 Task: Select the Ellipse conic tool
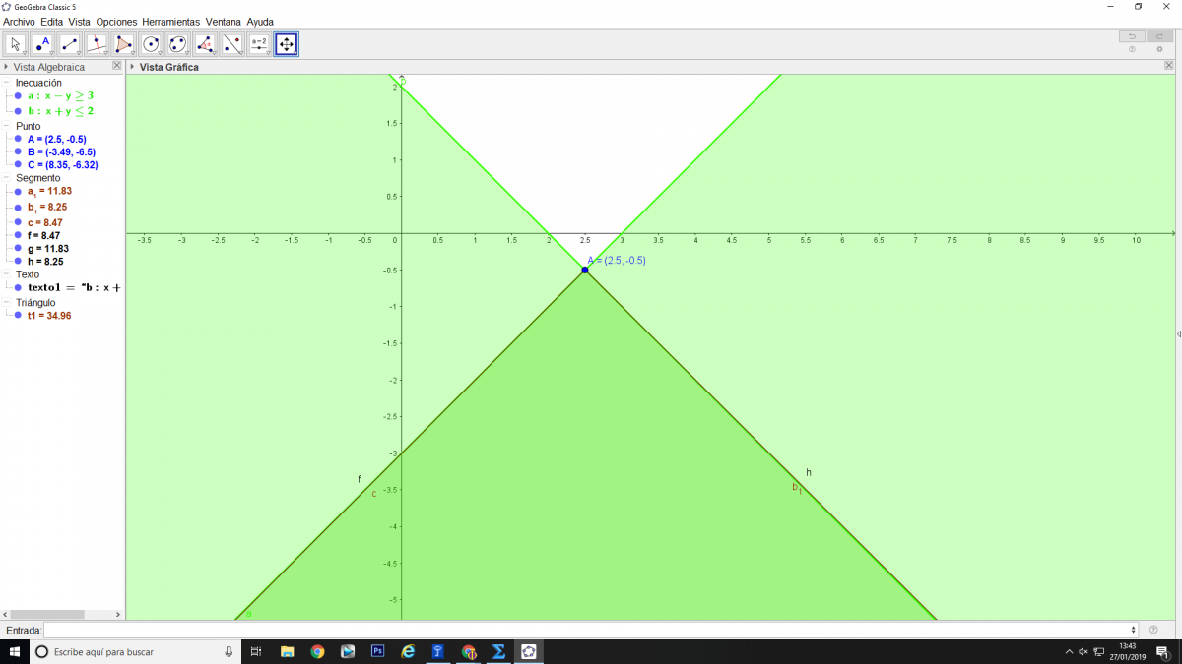(x=177, y=44)
